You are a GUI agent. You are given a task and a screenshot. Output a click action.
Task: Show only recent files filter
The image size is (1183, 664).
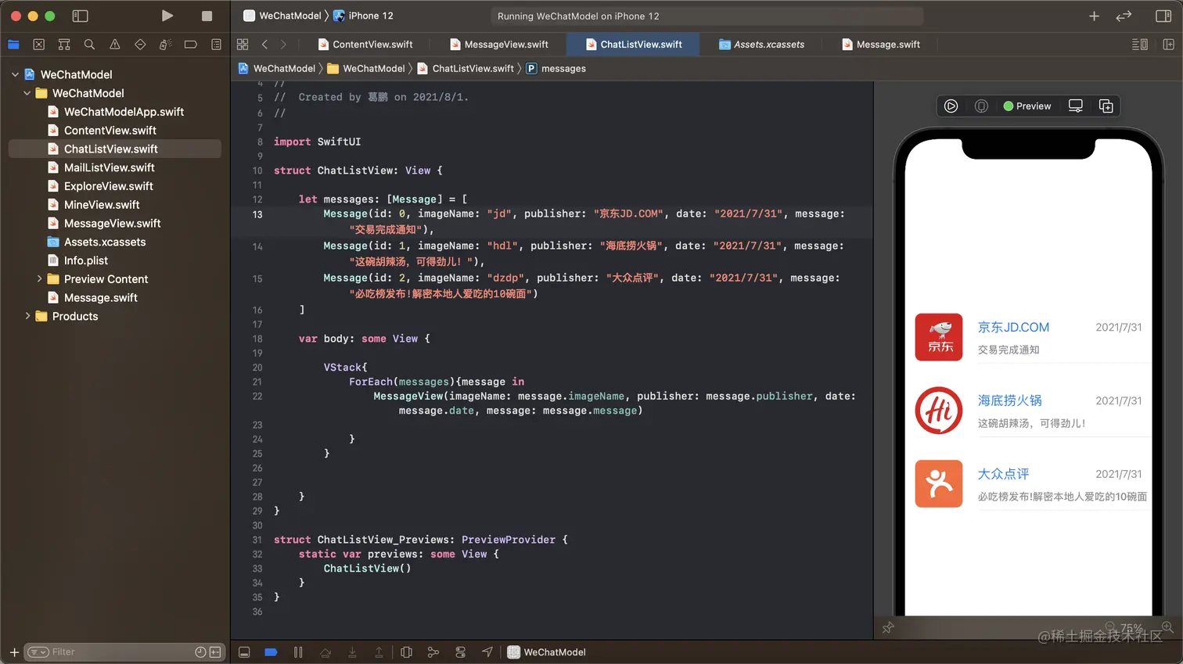point(200,652)
